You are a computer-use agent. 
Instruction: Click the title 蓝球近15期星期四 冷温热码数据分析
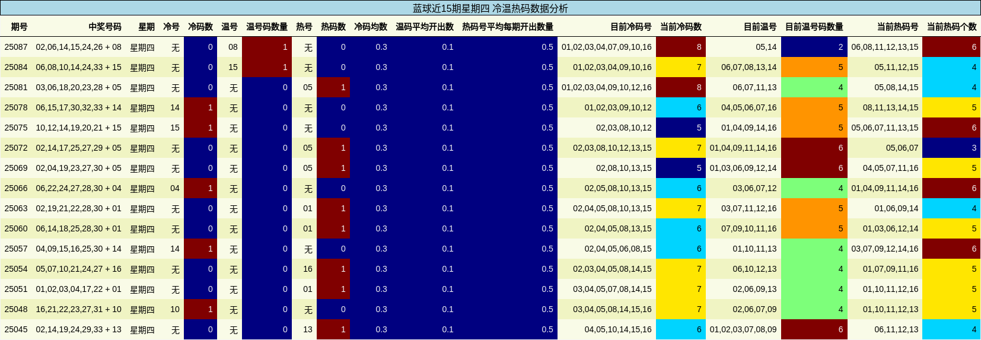tap(490, 8)
